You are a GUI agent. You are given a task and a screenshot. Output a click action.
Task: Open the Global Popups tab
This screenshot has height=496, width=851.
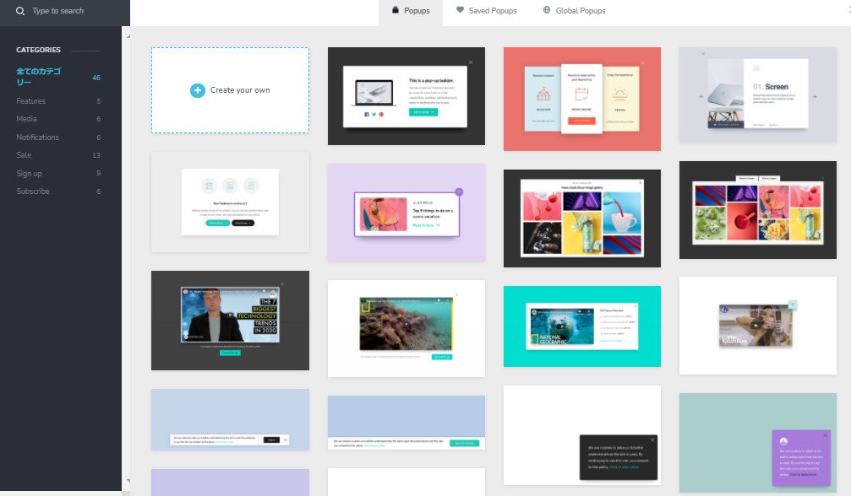pos(580,11)
